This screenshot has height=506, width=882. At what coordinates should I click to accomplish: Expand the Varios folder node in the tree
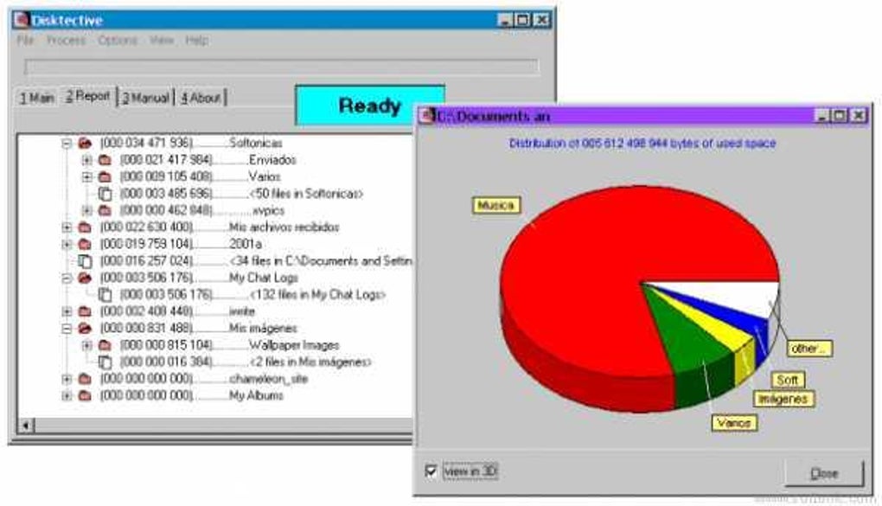point(86,176)
